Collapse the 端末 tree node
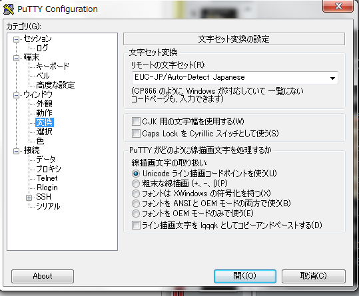Screen dimensions: 359x296 pos(16,58)
